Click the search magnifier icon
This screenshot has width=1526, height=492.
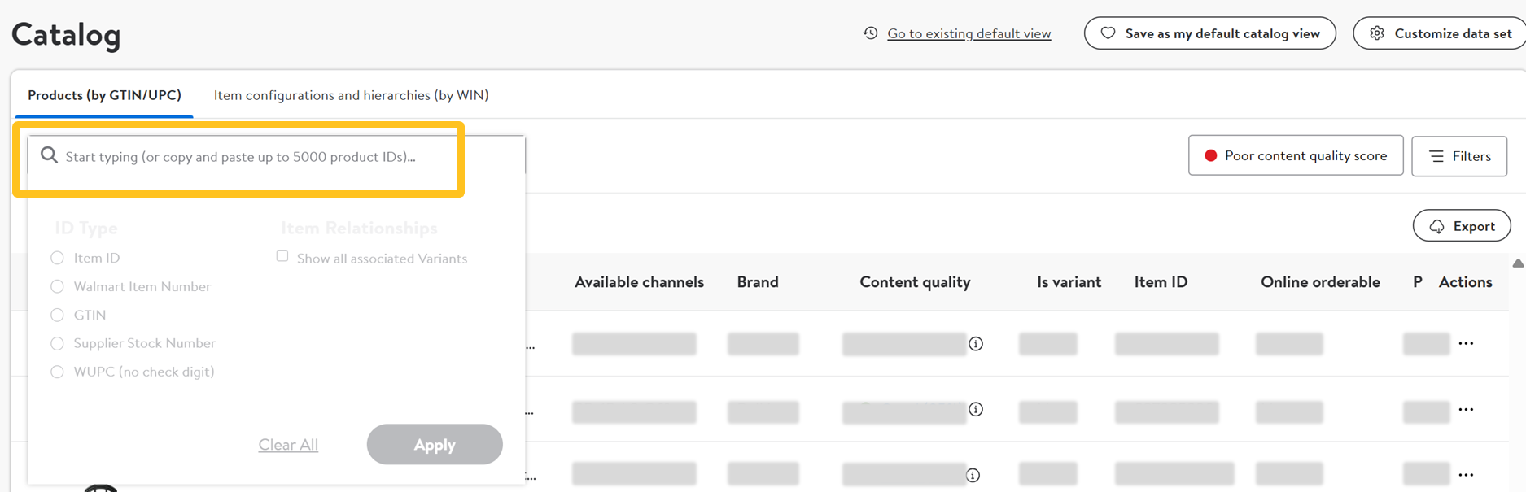tap(49, 155)
